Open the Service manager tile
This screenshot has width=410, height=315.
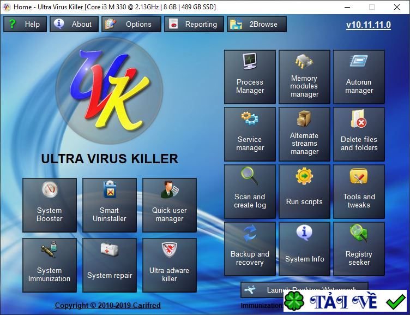250,134
